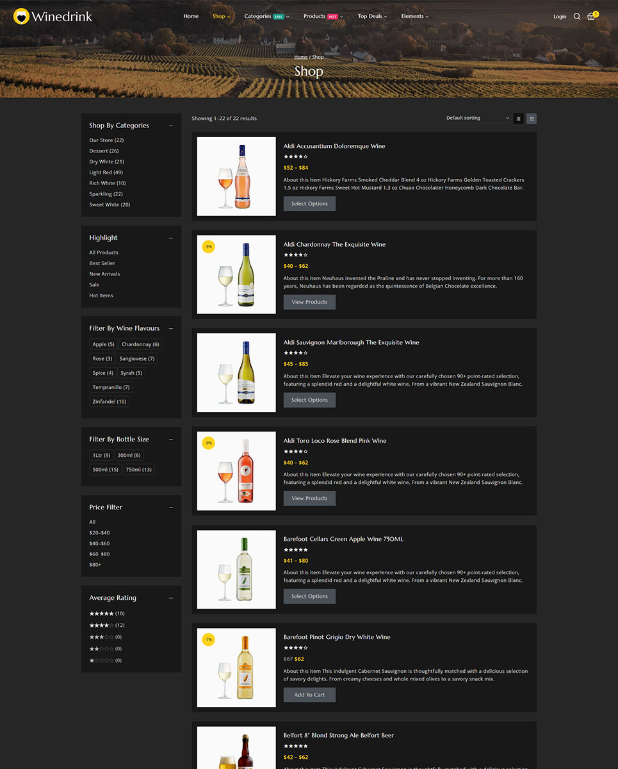
Task: Open the Products menu
Action: 323,17
